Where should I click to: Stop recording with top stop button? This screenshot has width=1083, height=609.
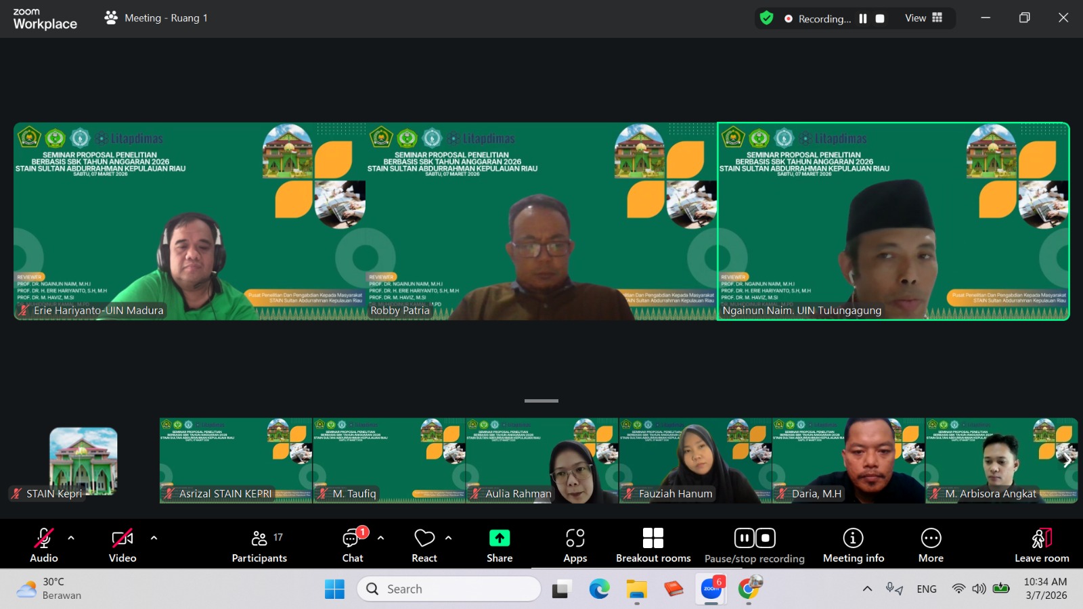880,19
